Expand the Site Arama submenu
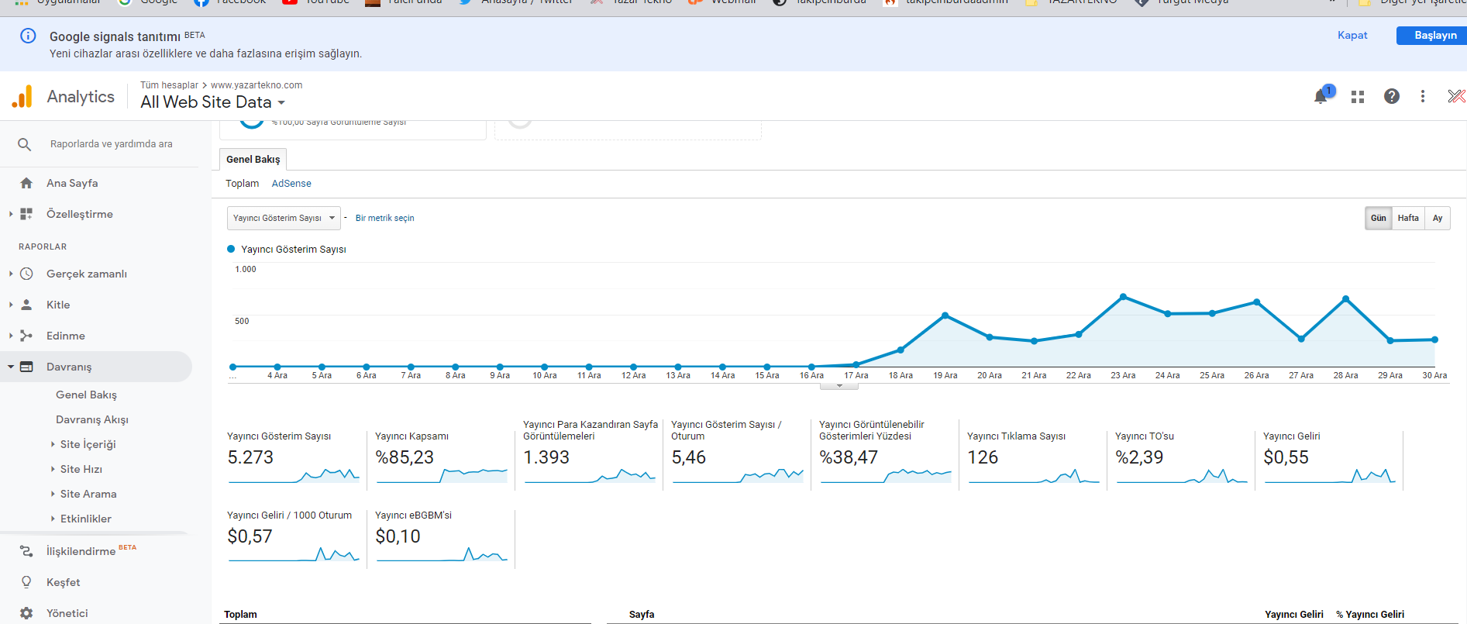This screenshot has width=1467, height=624. coord(53,494)
